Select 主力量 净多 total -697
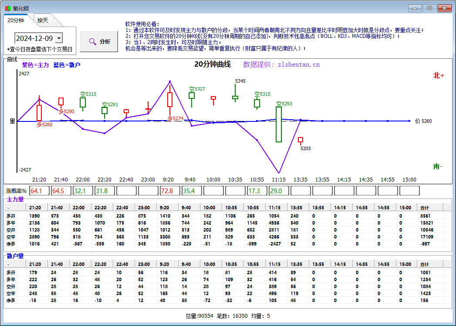 click(x=425, y=244)
